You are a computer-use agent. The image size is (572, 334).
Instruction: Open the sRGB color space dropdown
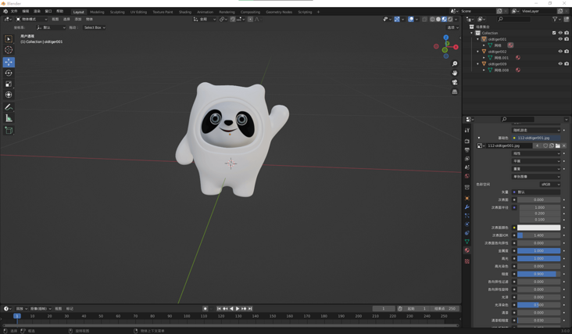point(549,185)
